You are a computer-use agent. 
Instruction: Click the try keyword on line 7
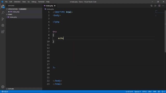pos(55,32)
